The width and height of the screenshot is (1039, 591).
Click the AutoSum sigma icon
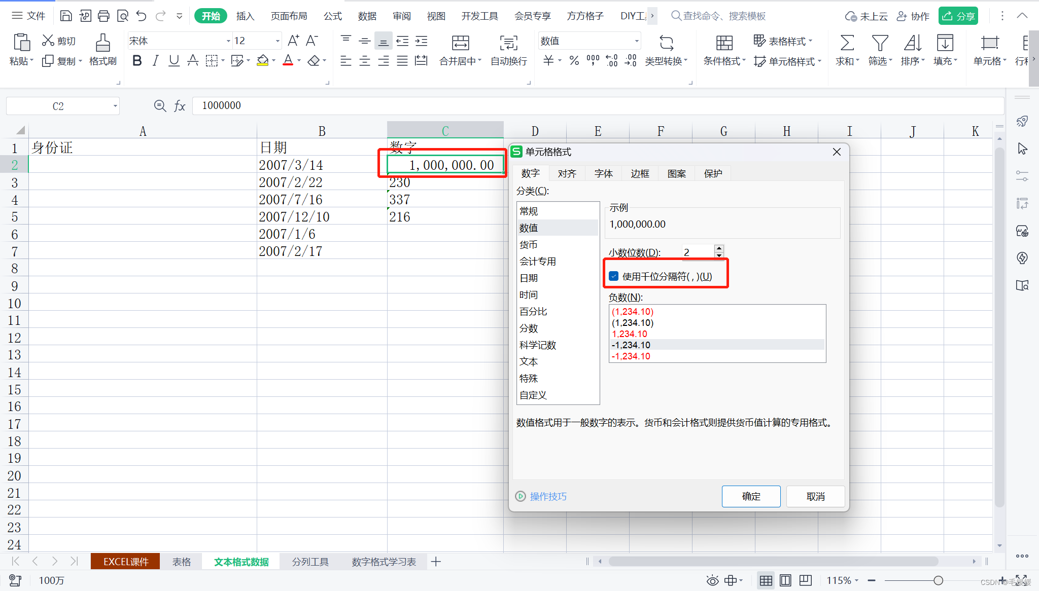click(x=847, y=43)
